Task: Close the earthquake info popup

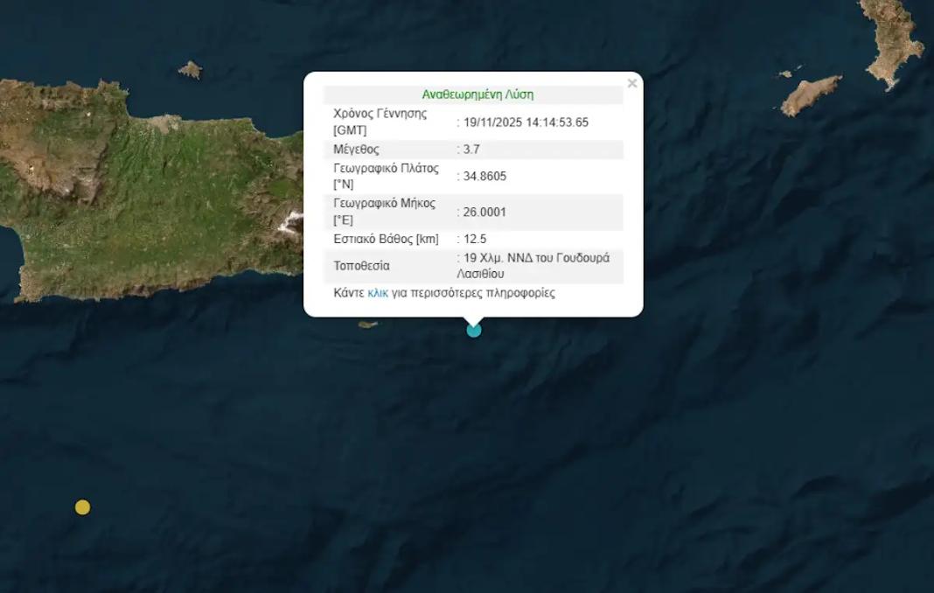Action: [632, 84]
